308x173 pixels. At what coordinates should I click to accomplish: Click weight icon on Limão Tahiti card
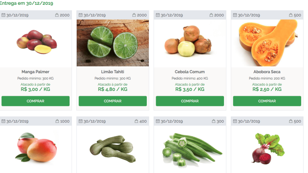pyautogui.click(x=134, y=15)
